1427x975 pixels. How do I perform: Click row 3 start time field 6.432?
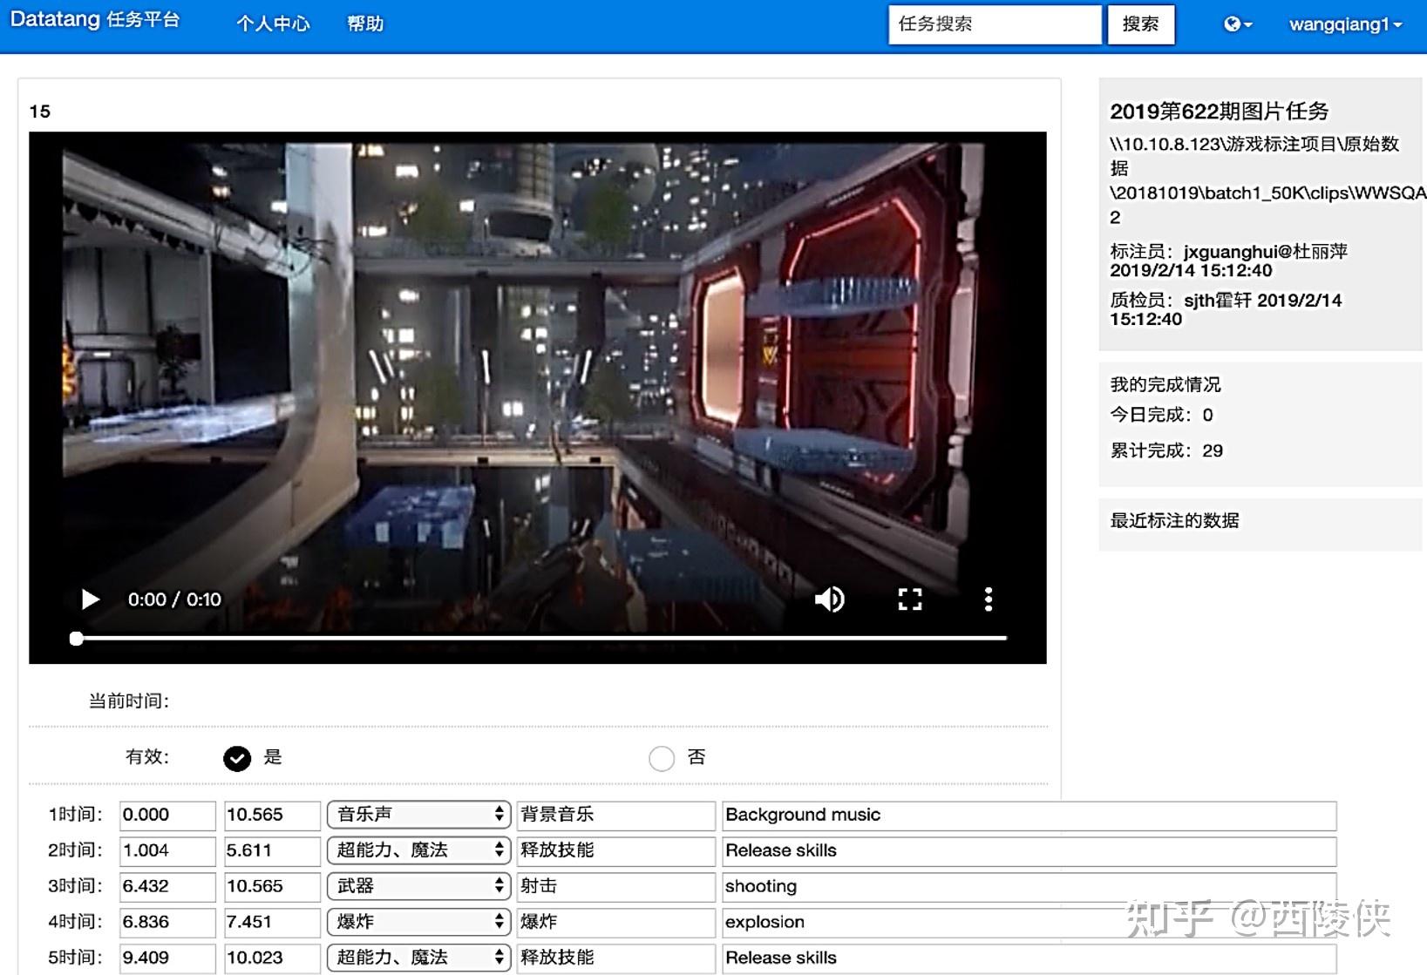coord(167,887)
